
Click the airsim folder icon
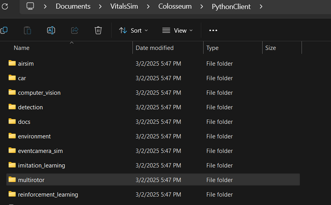pos(12,63)
